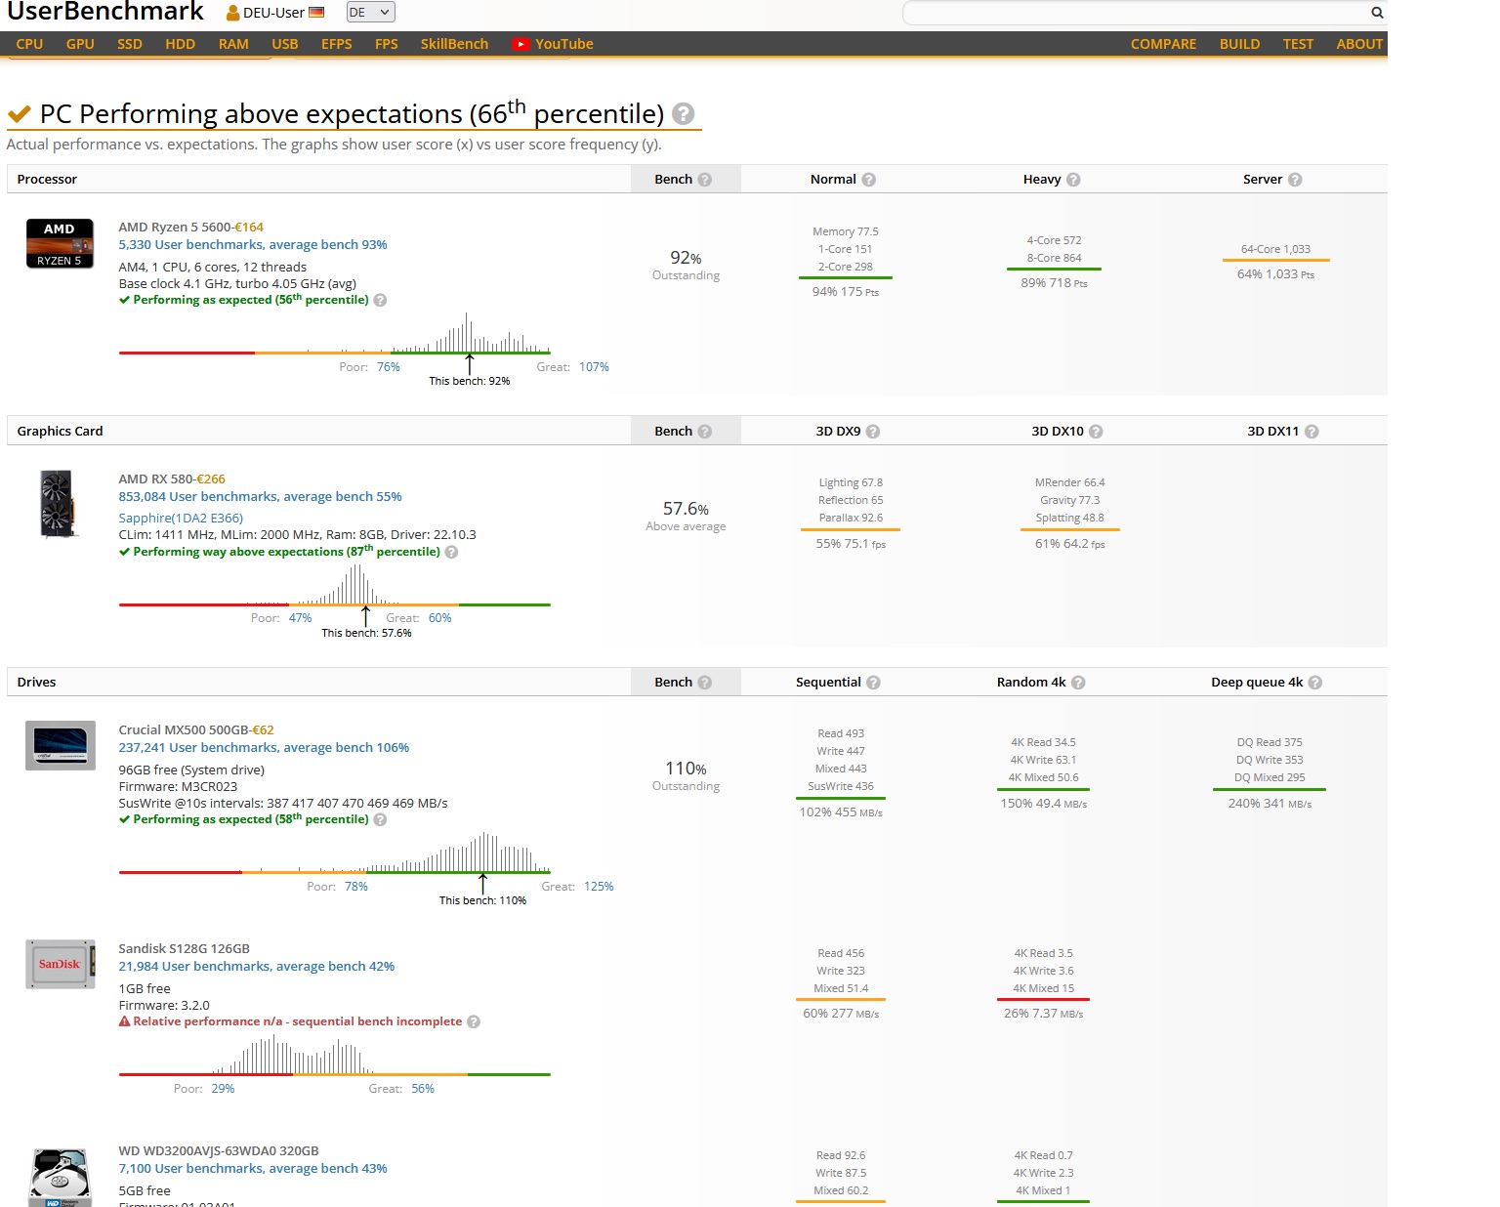Click the help icon next to Server header
The width and height of the screenshot is (1500, 1207).
[x=1295, y=180]
